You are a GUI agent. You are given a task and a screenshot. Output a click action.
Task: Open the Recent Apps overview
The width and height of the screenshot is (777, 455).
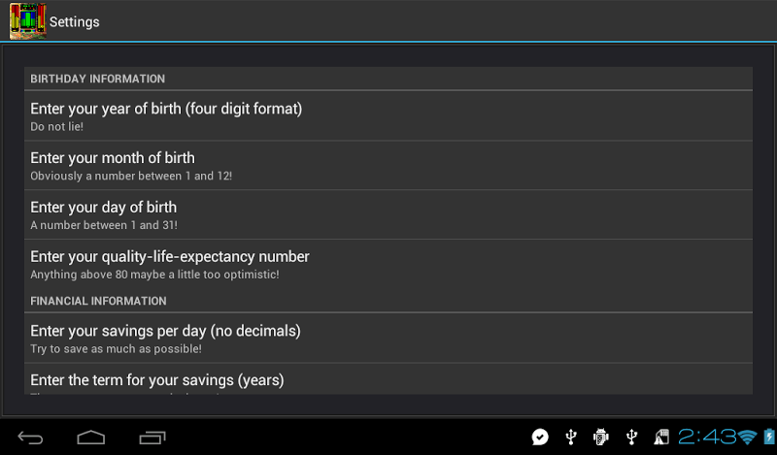153,438
